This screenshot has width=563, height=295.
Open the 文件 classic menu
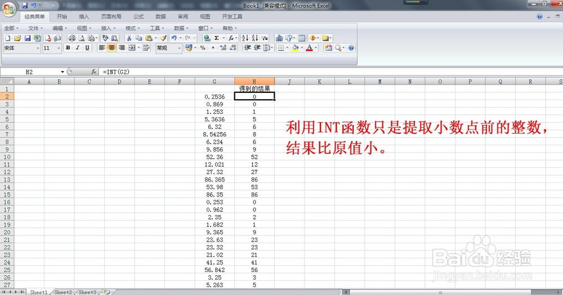point(35,28)
